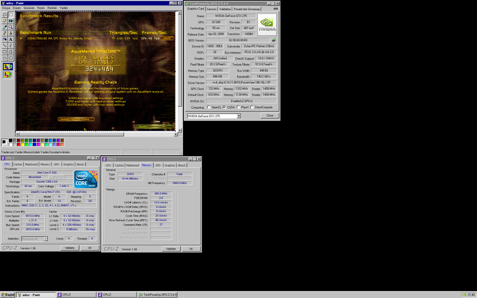
Task: Select the Pick Color eyedropper tool
Action: point(5,27)
